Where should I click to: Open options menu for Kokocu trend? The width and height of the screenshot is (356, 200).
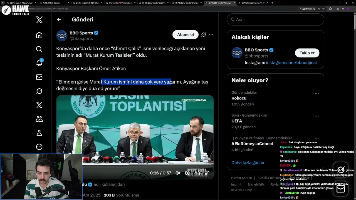coord(317,93)
